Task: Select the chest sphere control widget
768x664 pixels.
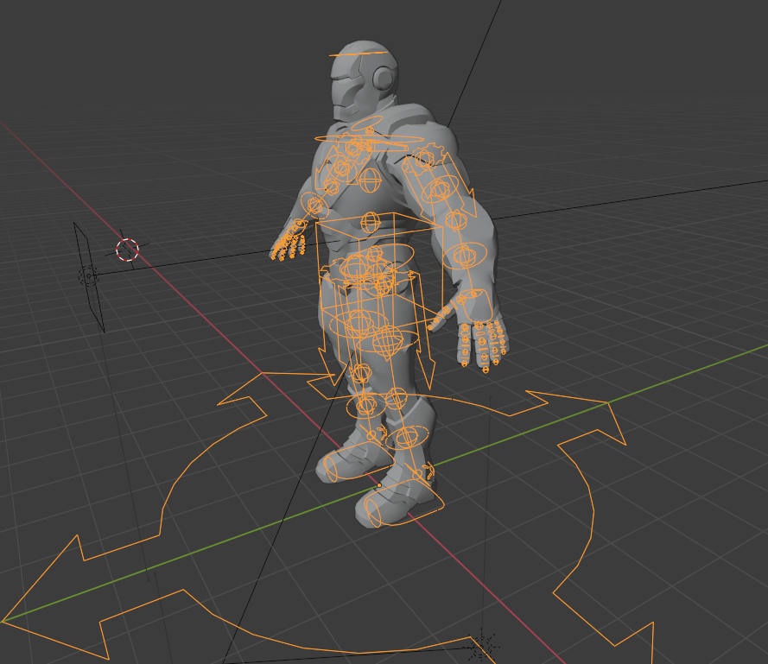Action: point(370,180)
